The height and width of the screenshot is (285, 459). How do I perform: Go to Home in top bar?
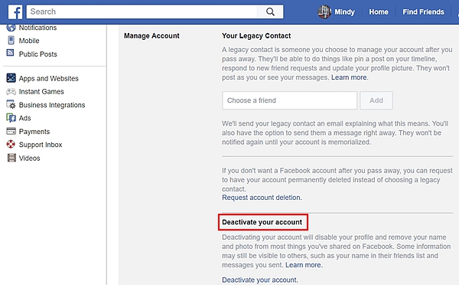(x=379, y=12)
